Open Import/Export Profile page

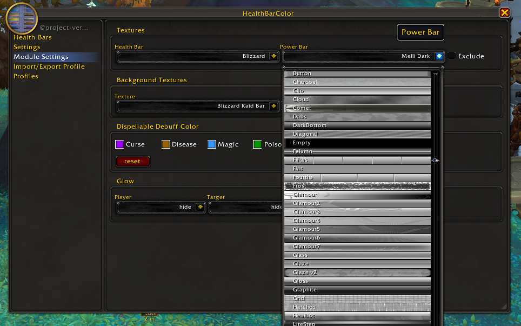click(x=49, y=66)
